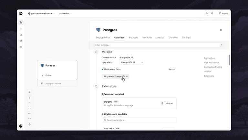This screenshot has height=140, width=248.
Task: Click the postgres-volume label
Action: [53, 84]
